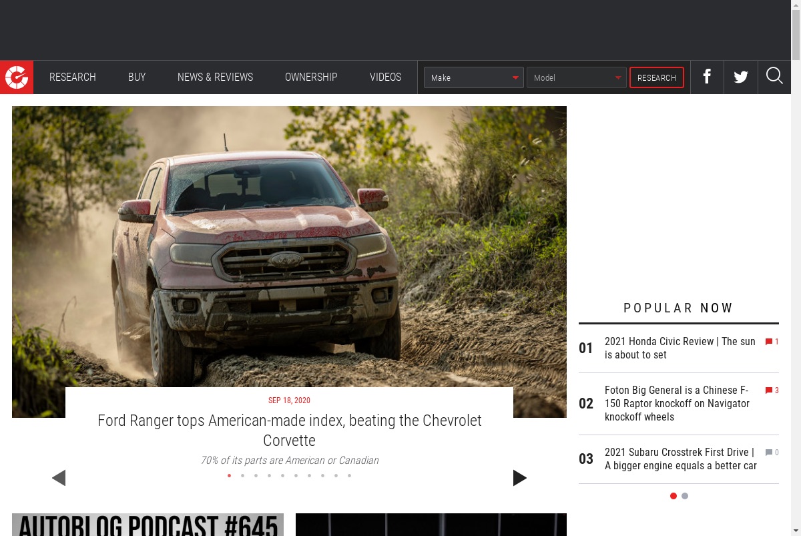Open the RESEARCH nav menu

pos(73,77)
